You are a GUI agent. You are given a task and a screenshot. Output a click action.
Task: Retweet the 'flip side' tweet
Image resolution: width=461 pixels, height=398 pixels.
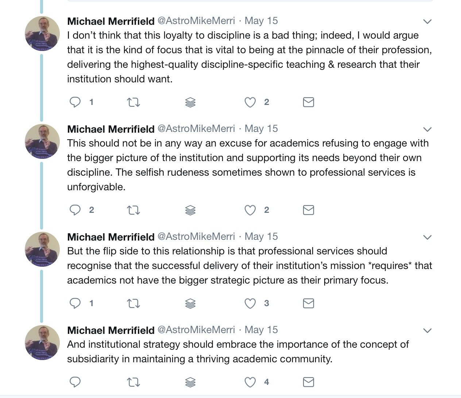point(133,304)
